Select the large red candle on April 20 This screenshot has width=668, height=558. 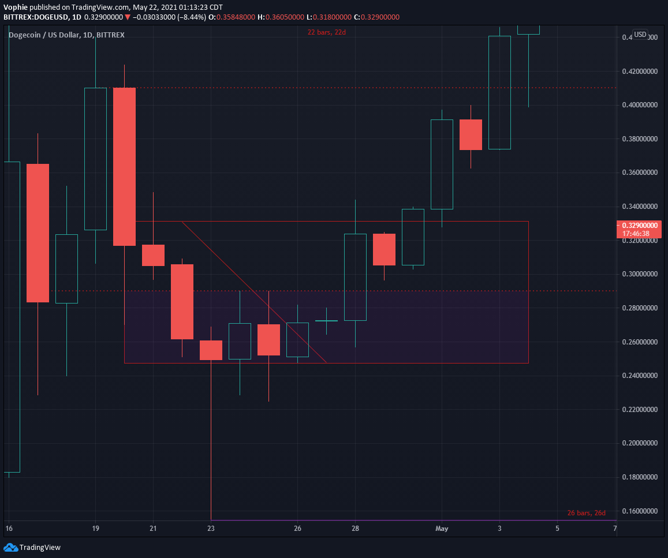click(x=124, y=166)
